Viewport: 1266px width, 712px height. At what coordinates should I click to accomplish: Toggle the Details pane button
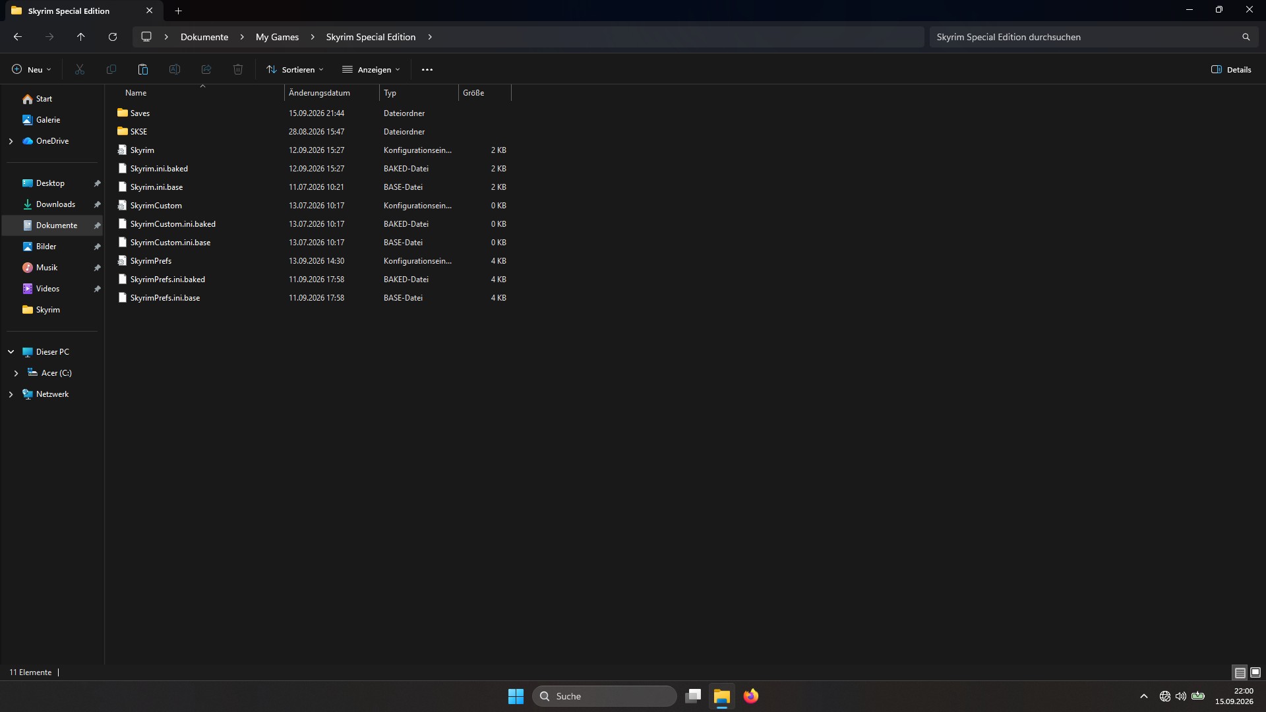point(1231,69)
